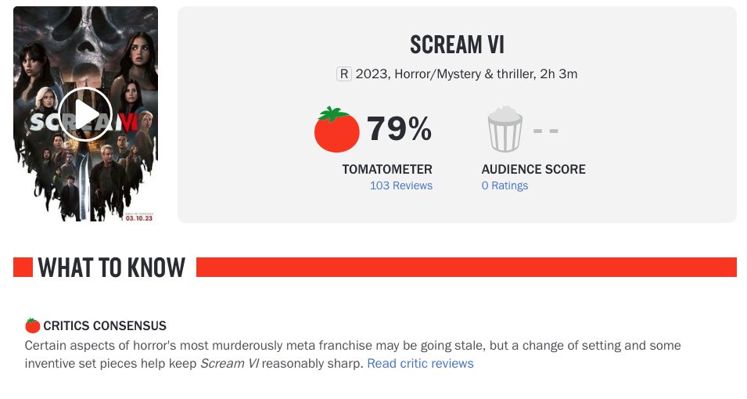Click the TOMATOMETER label

(x=387, y=169)
